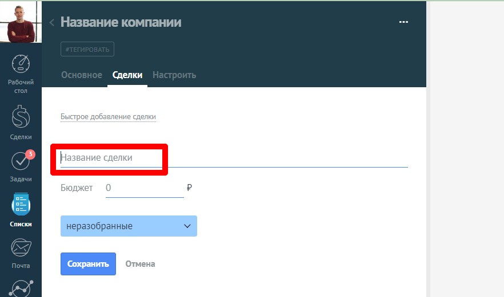Image resolution: width=504 pixels, height=297 pixels.
Task: Click the ruble currency symbol
Action: tap(189, 188)
